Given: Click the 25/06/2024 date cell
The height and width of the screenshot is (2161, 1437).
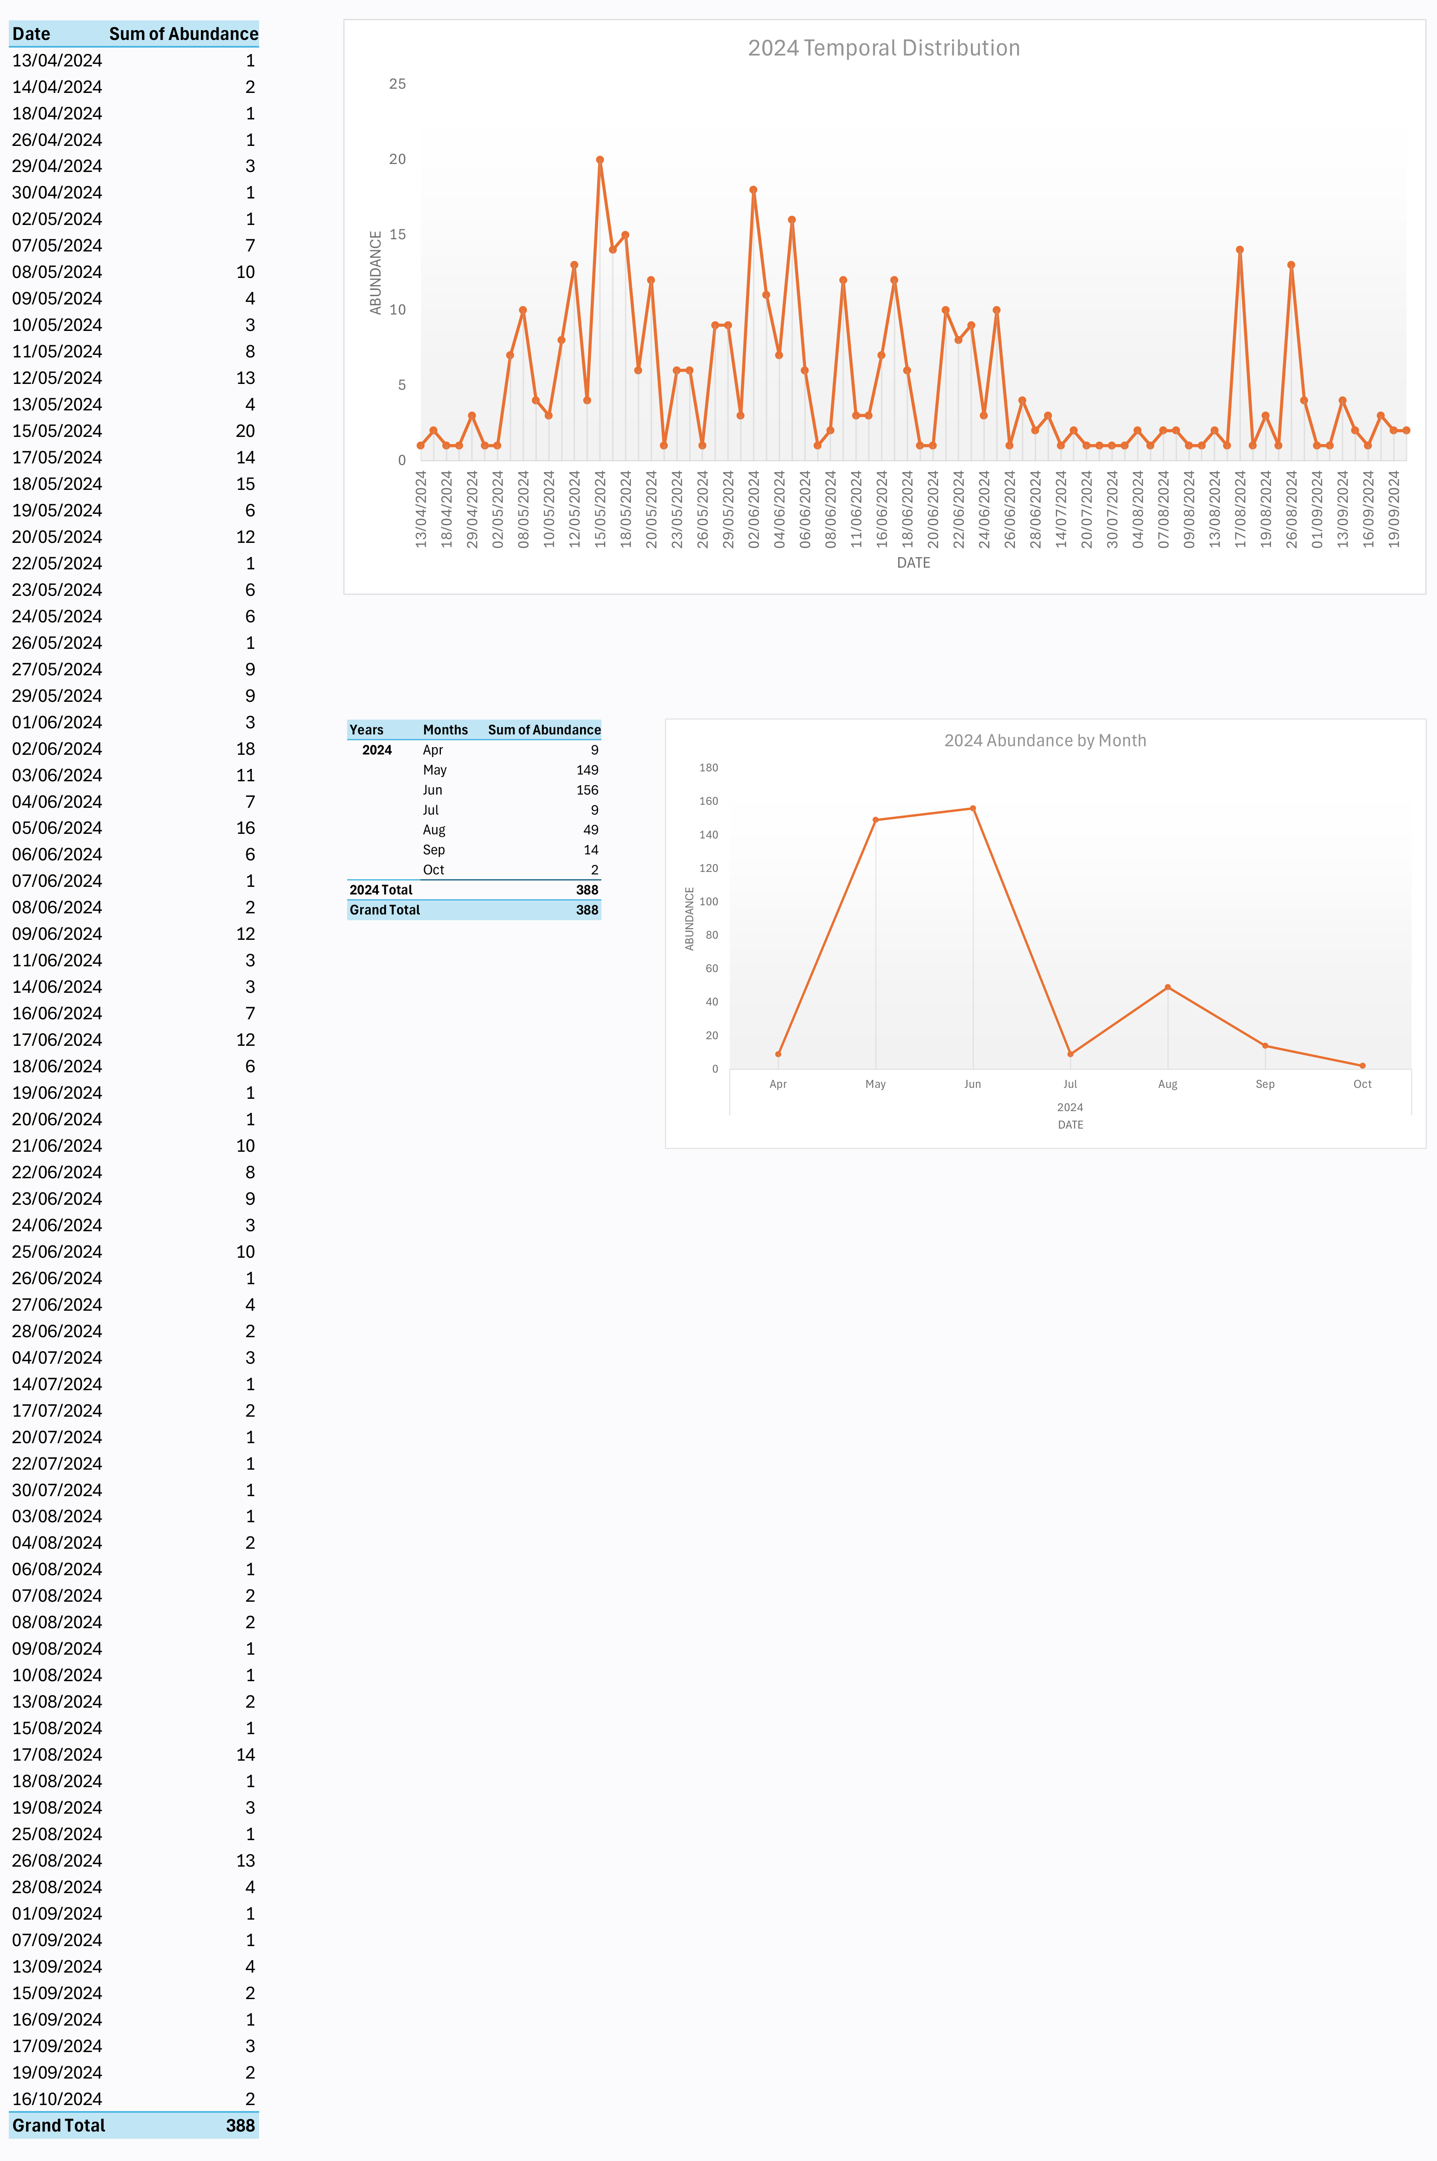Looking at the screenshot, I should pyautogui.click(x=57, y=1251).
